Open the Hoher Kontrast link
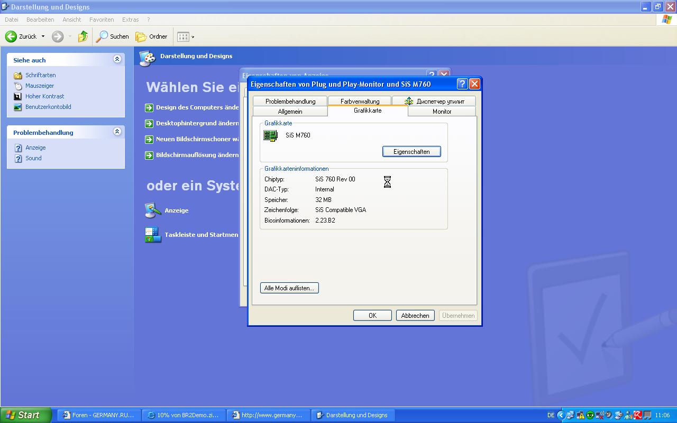 point(45,96)
